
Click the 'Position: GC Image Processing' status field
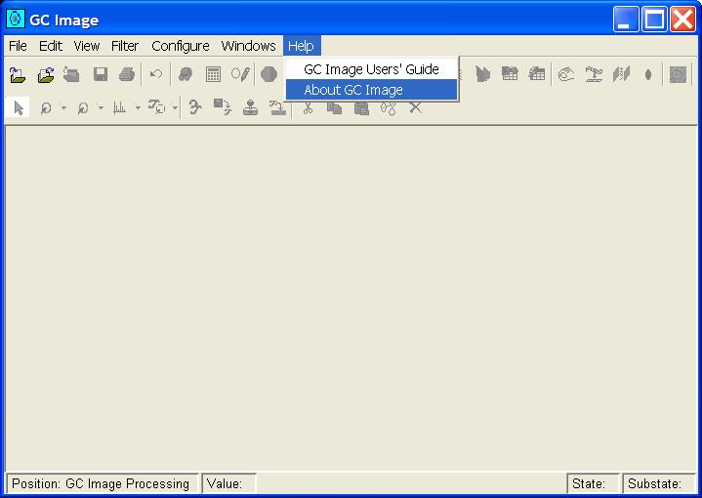pos(102,483)
